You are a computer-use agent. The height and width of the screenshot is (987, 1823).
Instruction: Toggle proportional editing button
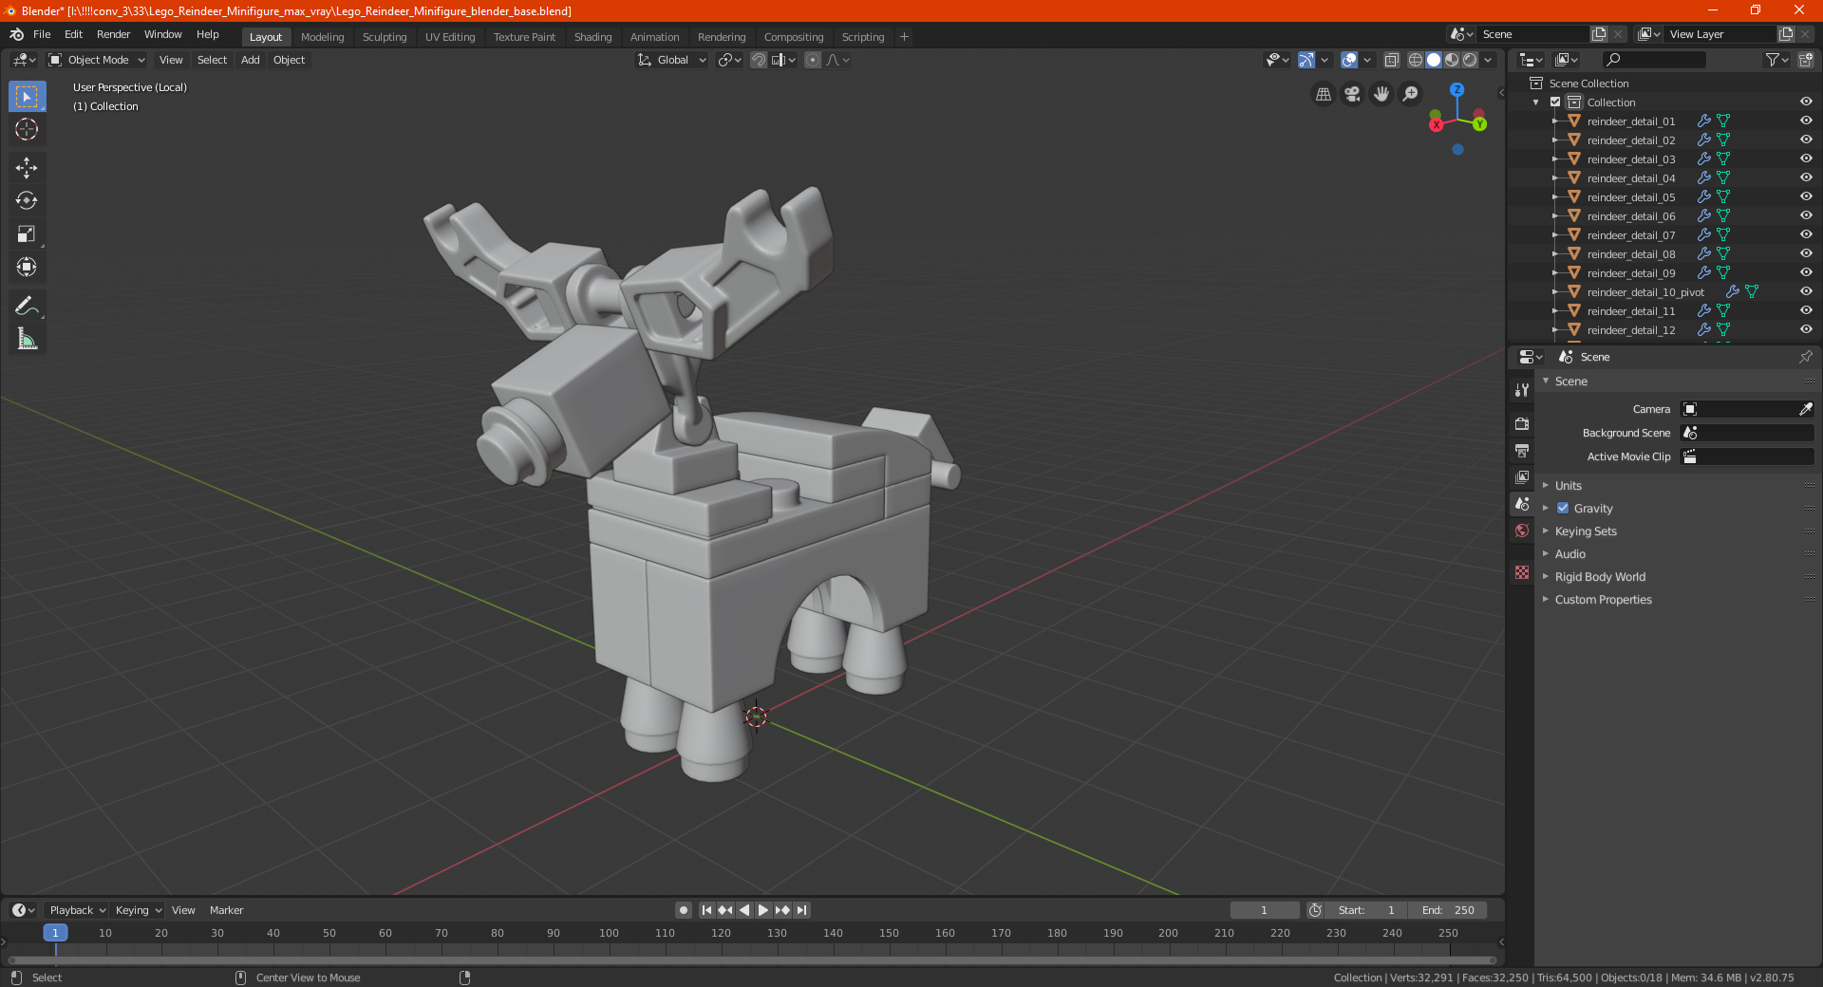pos(813,60)
